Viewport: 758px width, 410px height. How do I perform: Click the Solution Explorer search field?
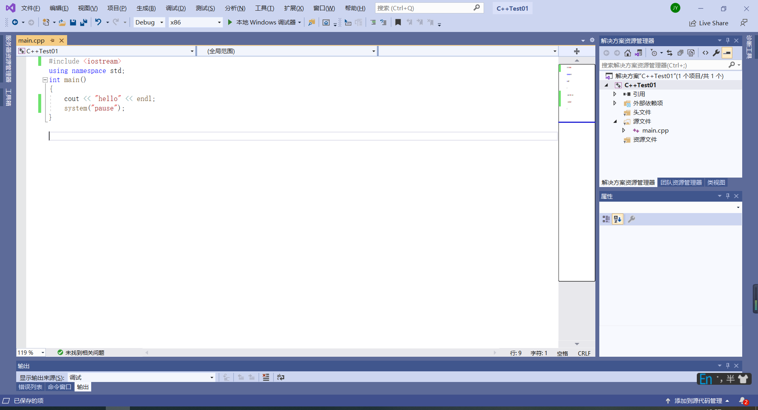(x=663, y=65)
